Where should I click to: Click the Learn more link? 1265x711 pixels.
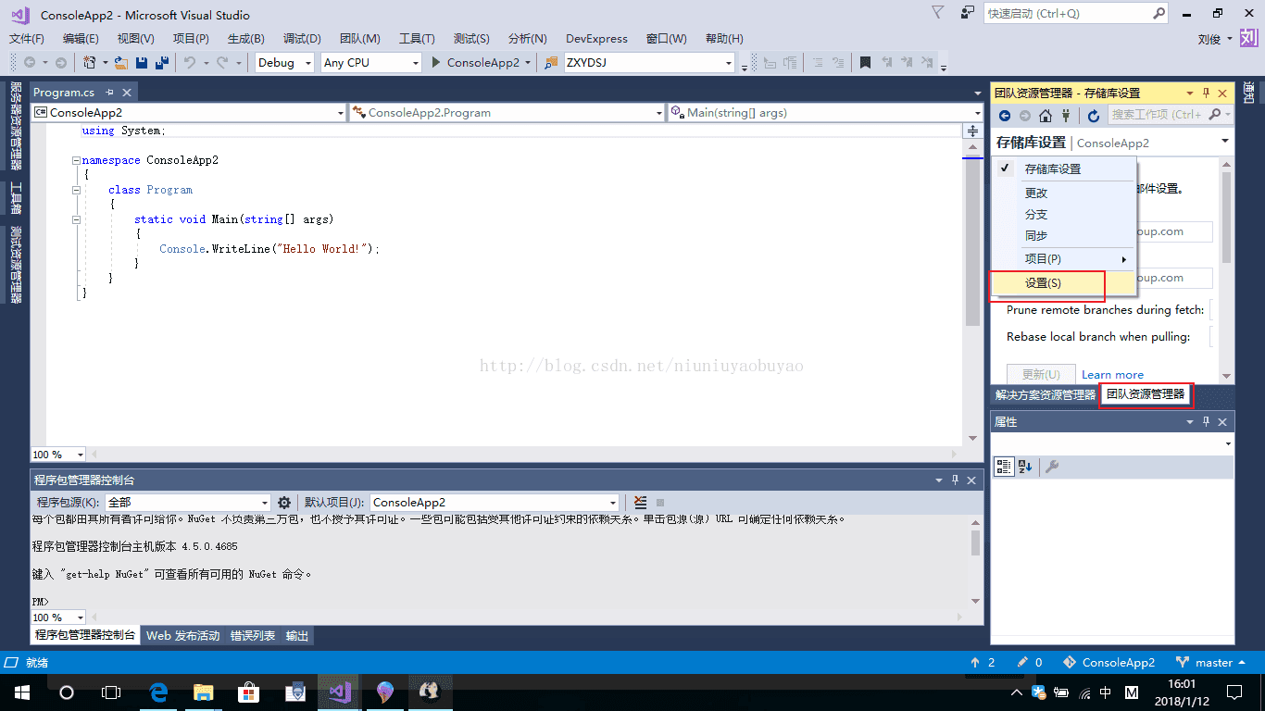click(x=1112, y=375)
